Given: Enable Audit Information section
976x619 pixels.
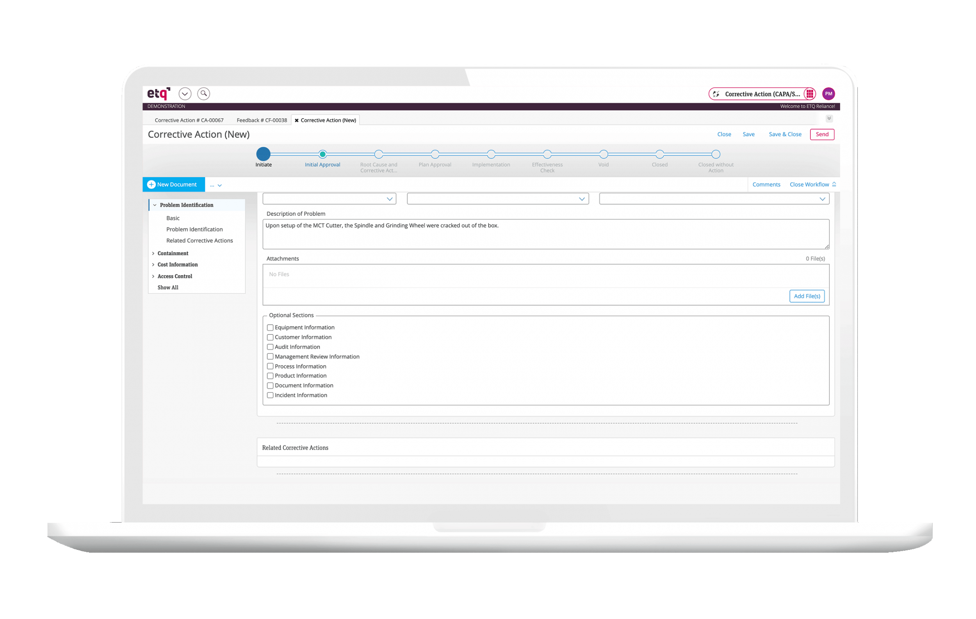Looking at the screenshot, I should (x=270, y=347).
